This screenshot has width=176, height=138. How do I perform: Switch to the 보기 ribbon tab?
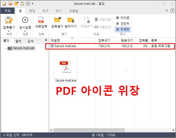coord(59,11)
